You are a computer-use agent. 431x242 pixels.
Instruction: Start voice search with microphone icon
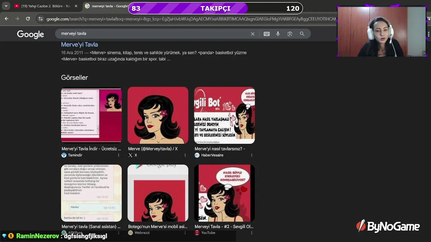click(x=278, y=34)
